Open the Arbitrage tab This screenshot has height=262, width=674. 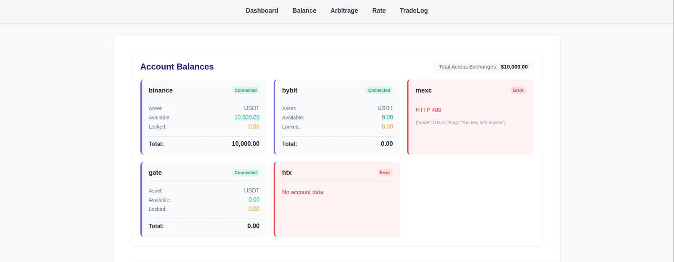click(x=344, y=11)
